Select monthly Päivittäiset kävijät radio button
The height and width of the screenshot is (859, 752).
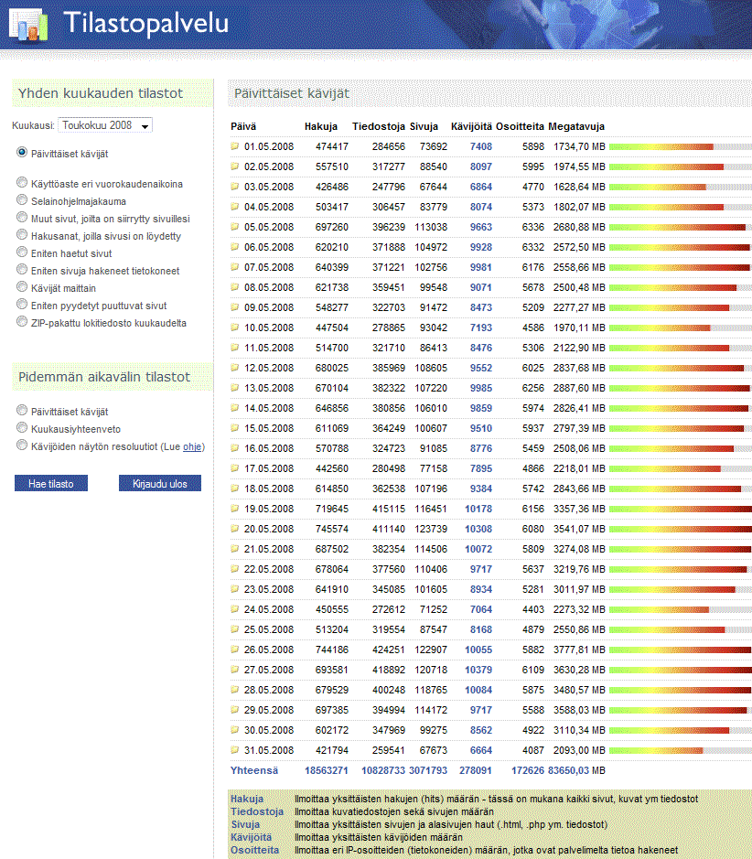(x=22, y=152)
